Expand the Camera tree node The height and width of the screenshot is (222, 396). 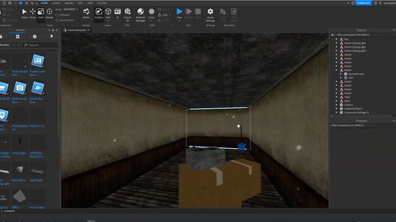pyautogui.click(x=337, y=105)
